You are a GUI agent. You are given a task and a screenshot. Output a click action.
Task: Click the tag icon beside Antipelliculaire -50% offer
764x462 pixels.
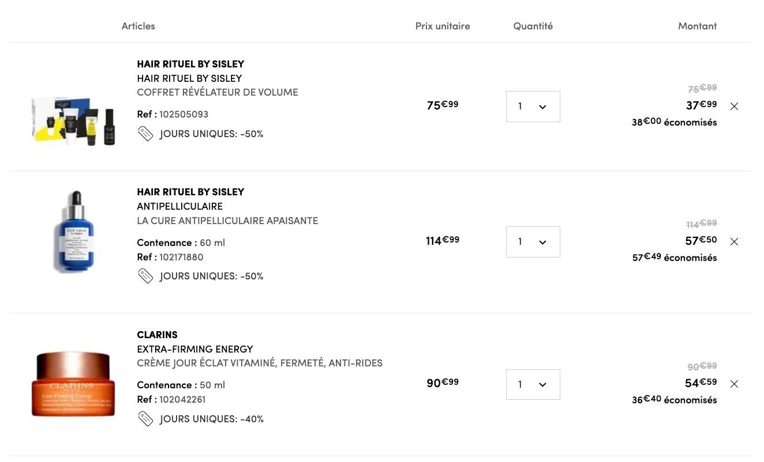coord(145,277)
